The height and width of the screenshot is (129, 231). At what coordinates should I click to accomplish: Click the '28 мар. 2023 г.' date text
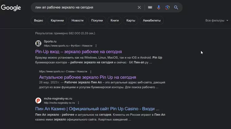tap(49, 82)
